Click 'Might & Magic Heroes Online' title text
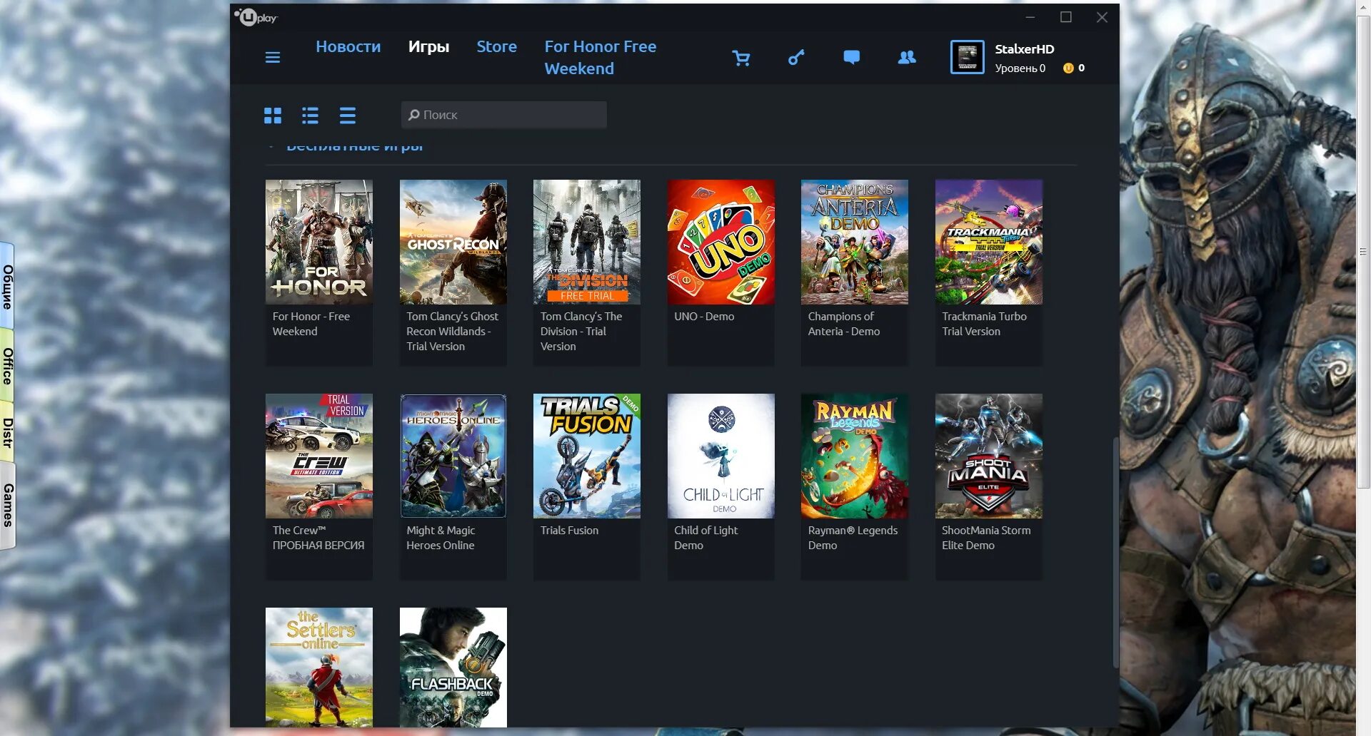Screen dimensions: 1371x736 coord(441,538)
